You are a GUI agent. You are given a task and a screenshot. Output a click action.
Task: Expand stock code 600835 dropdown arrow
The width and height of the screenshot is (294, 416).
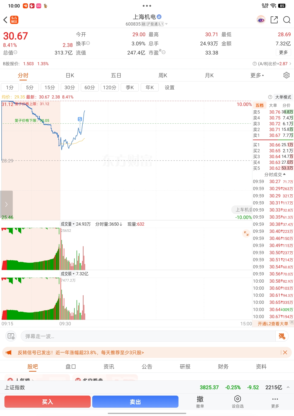(x=166, y=24)
